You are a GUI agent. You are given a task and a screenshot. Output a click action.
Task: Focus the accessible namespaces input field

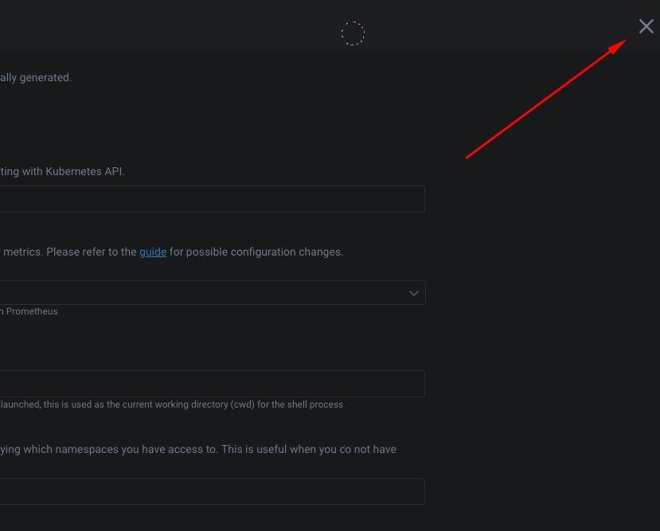(x=207, y=491)
